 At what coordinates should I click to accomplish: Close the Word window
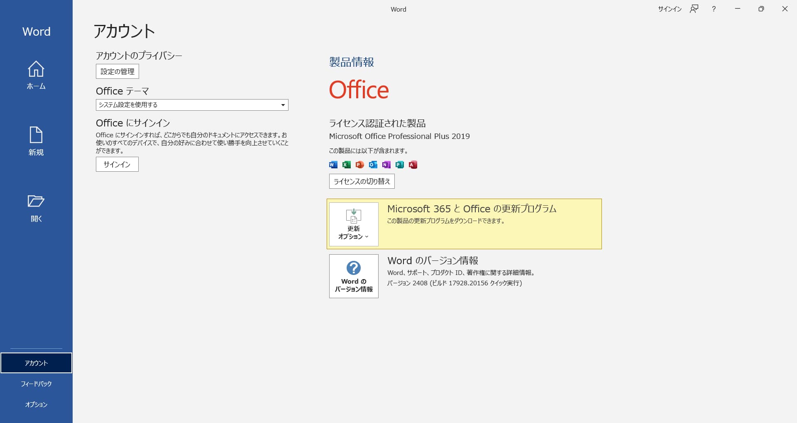[785, 9]
